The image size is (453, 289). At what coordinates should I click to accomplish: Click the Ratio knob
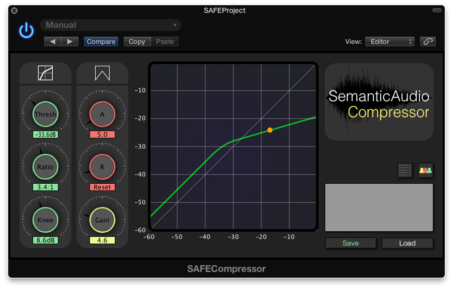point(46,167)
